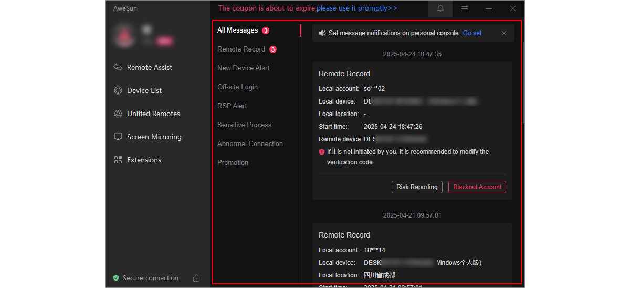Click the Go set link

coord(472,33)
